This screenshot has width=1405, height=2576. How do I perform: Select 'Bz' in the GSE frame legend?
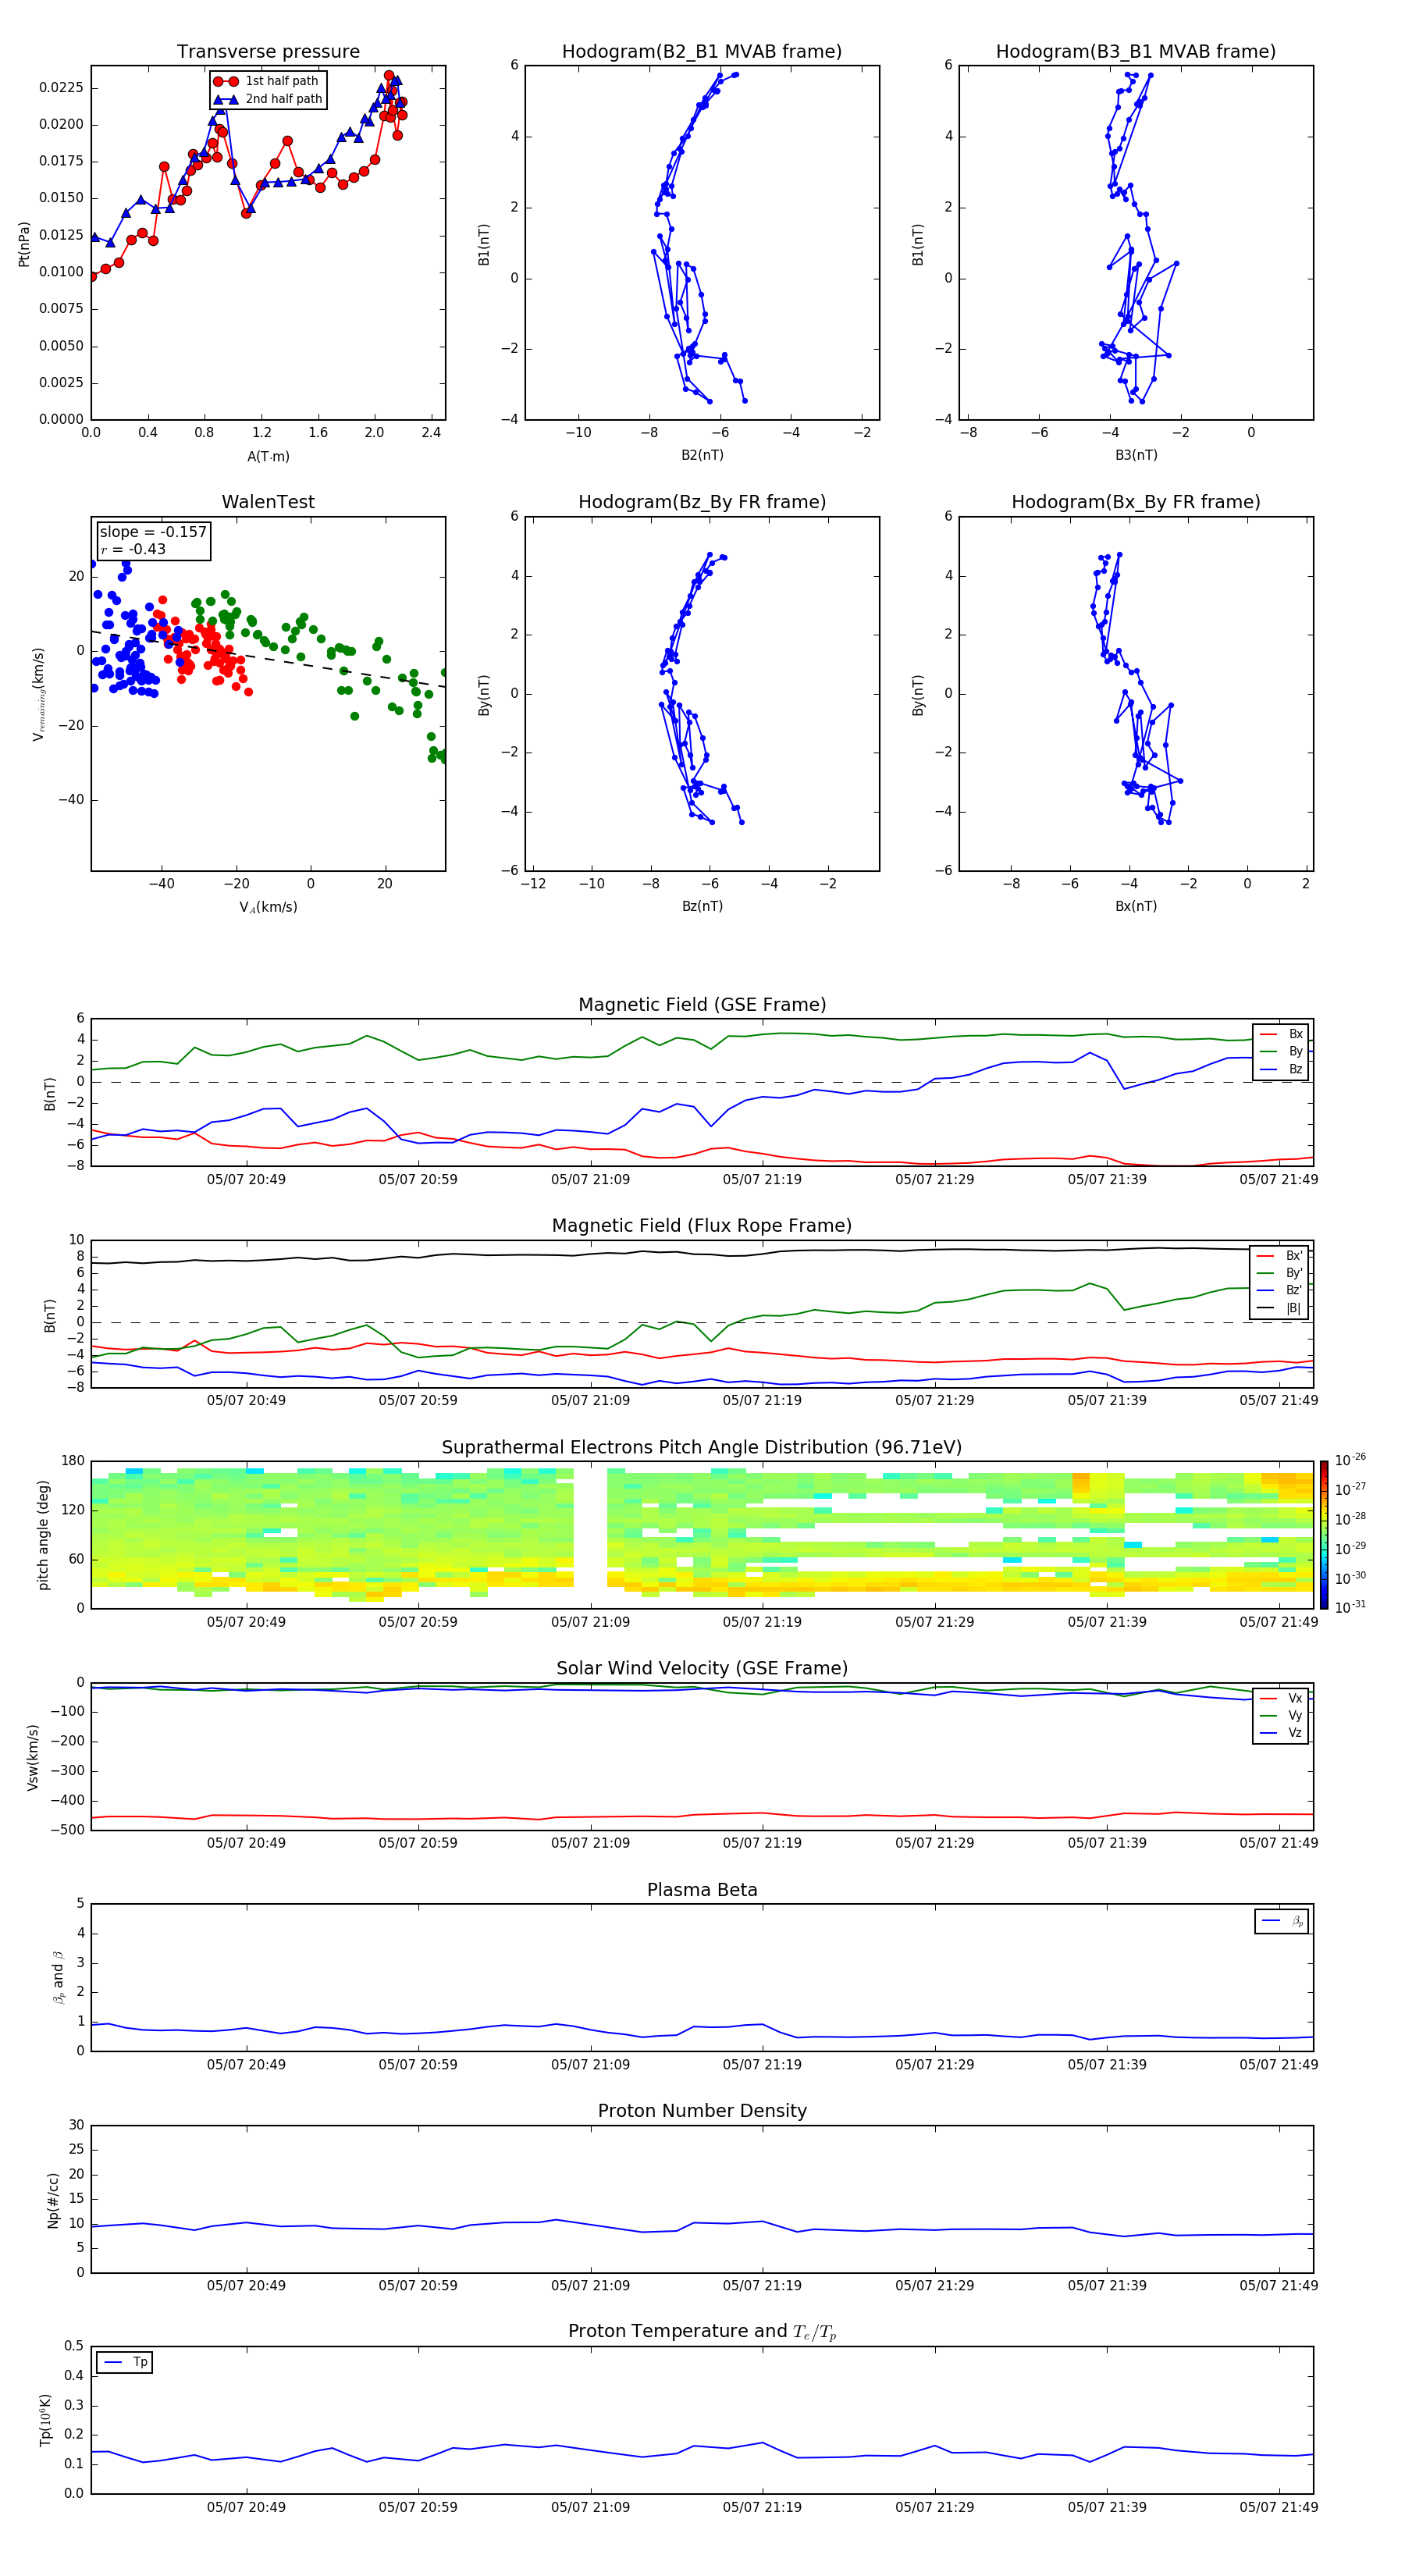click(1282, 1069)
